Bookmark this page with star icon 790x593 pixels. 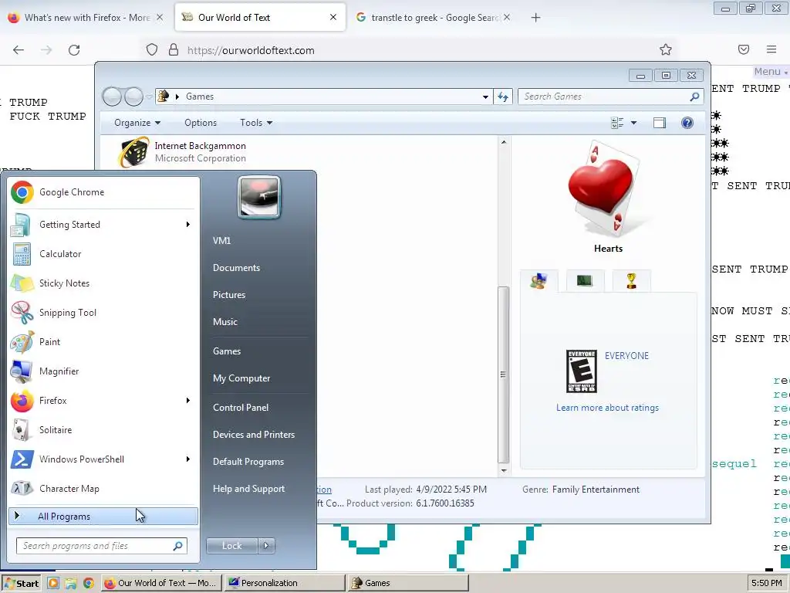pos(666,49)
